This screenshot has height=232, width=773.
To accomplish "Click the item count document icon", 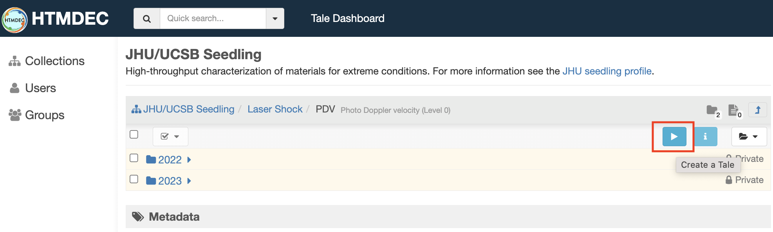I will click(x=733, y=110).
